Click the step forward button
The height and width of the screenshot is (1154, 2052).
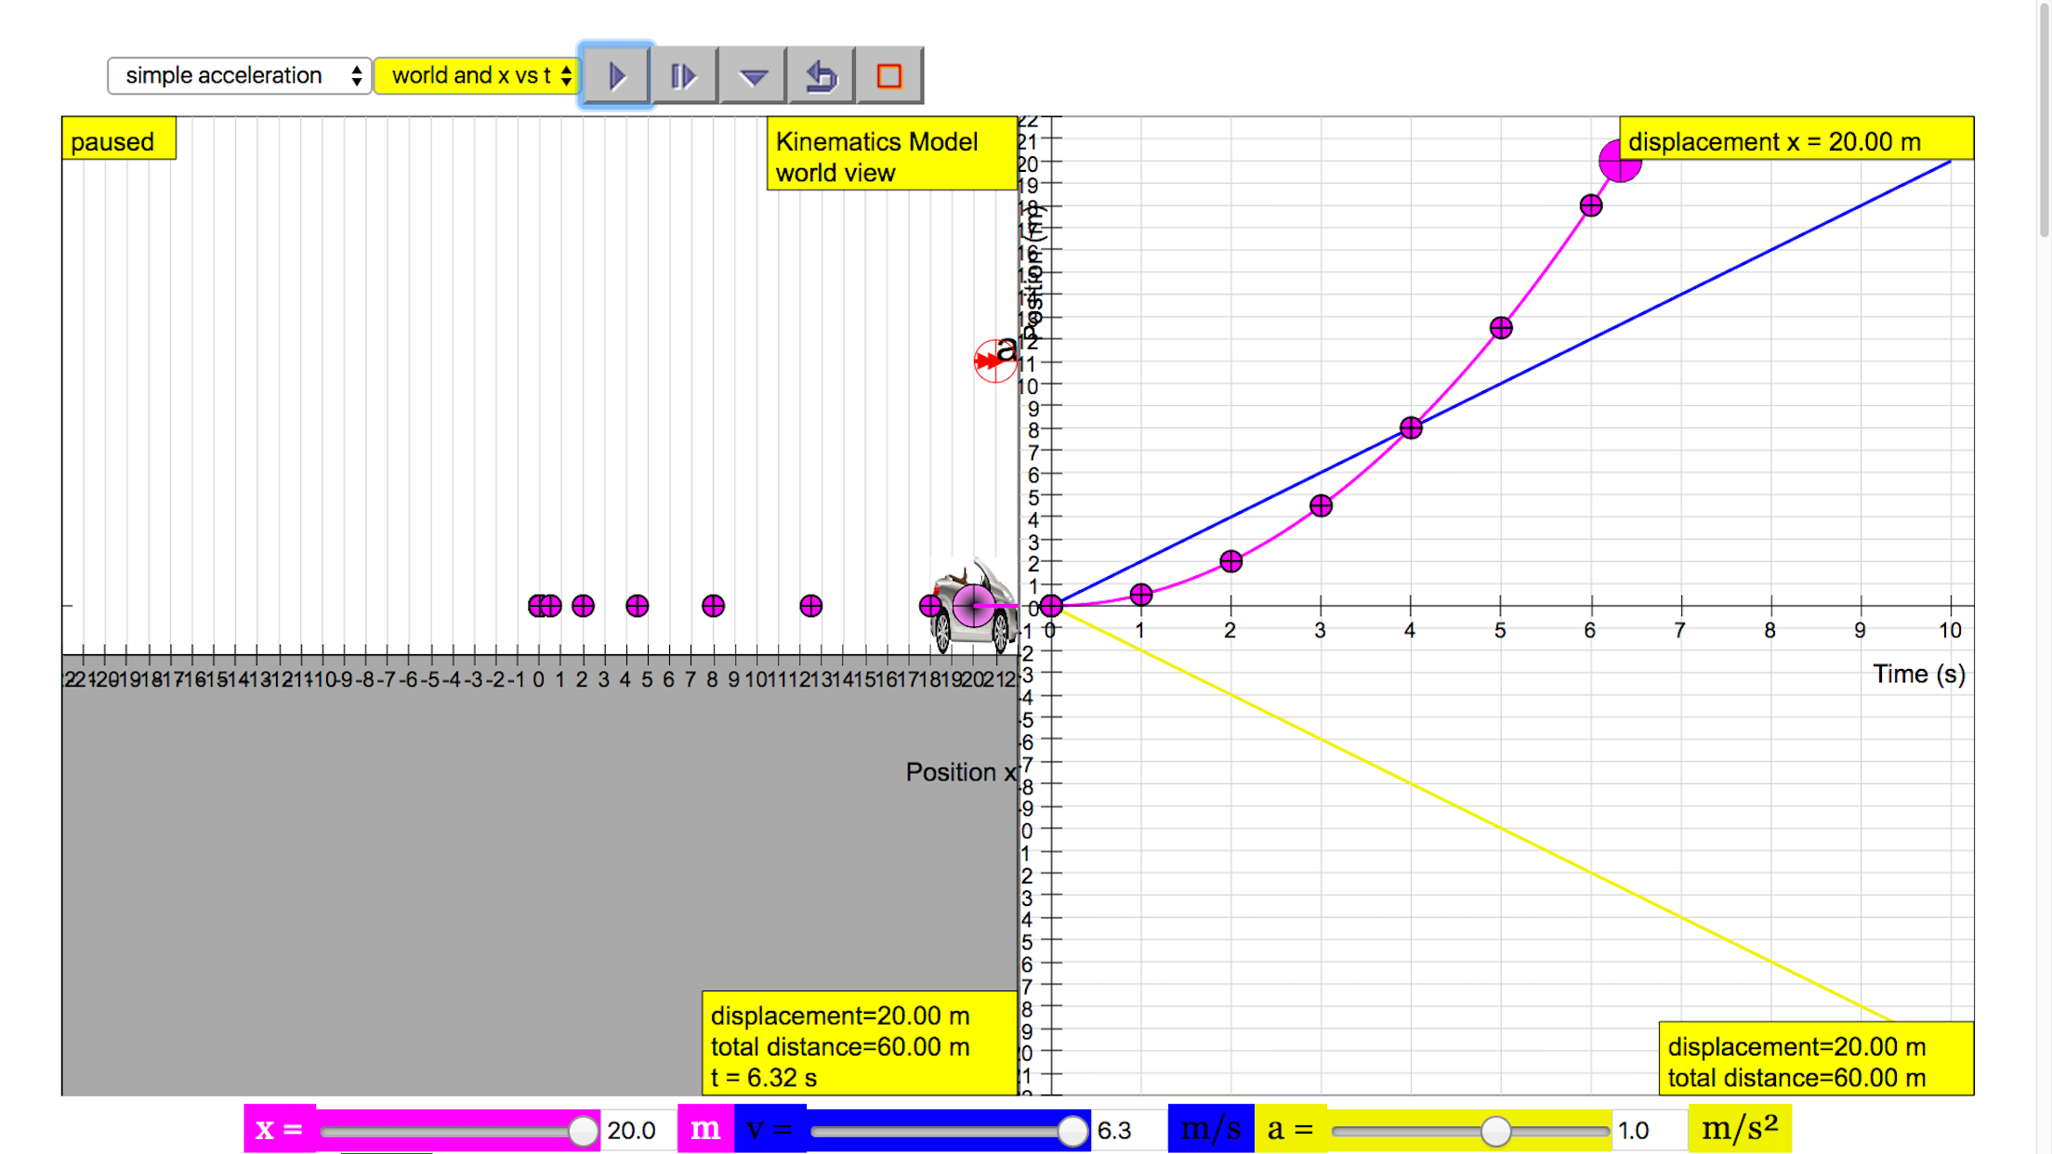click(x=684, y=75)
